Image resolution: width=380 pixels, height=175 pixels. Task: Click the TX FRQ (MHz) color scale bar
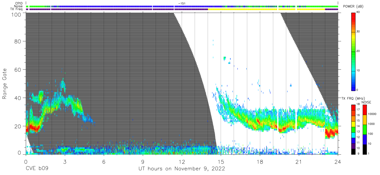pyautogui.click(x=353, y=129)
